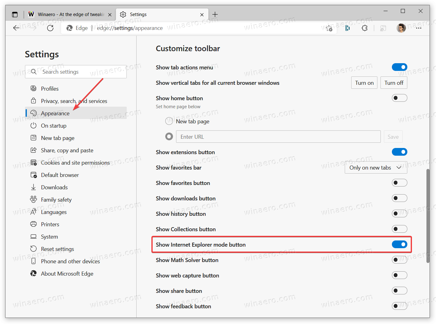
Task: Open Privacy, search, and services section
Action: (x=76, y=101)
